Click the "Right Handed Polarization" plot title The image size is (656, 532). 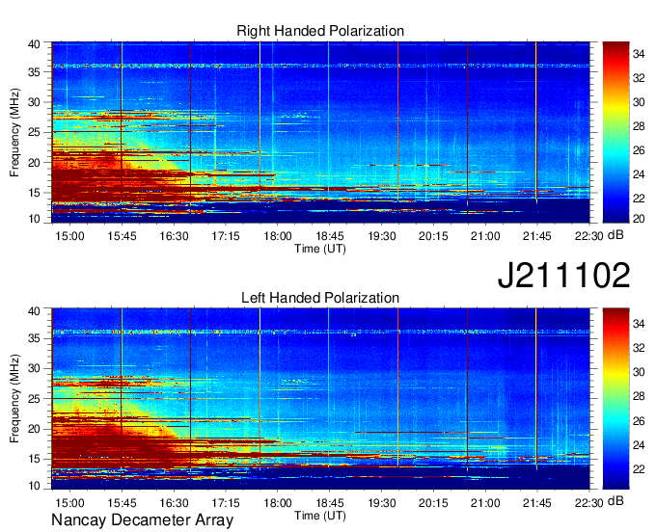point(320,31)
